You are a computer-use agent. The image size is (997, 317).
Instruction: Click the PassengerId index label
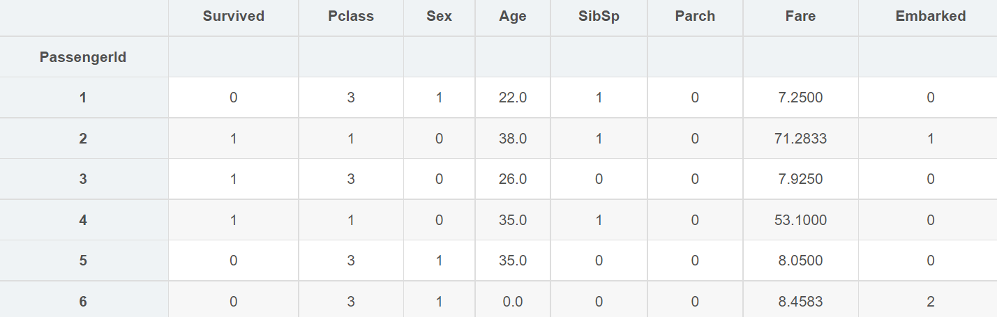(83, 57)
